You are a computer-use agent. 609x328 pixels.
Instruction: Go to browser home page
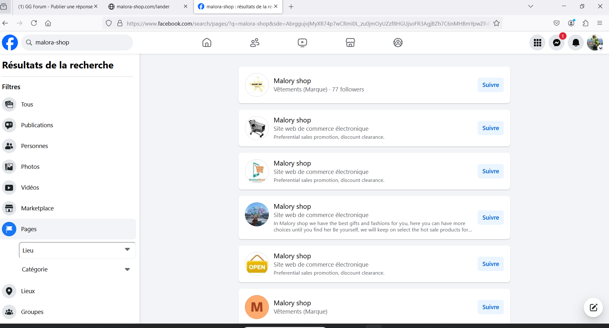48,23
